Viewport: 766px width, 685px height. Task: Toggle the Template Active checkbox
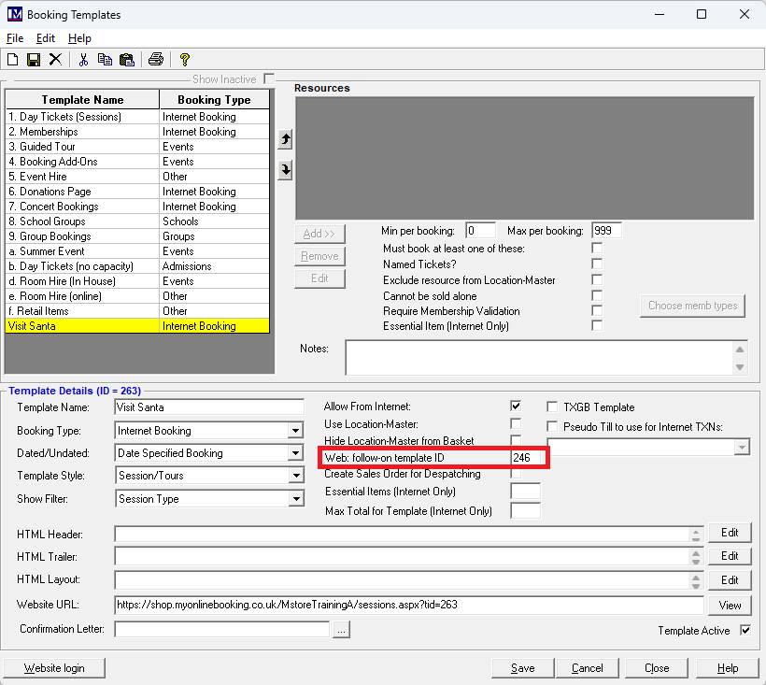click(745, 631)
